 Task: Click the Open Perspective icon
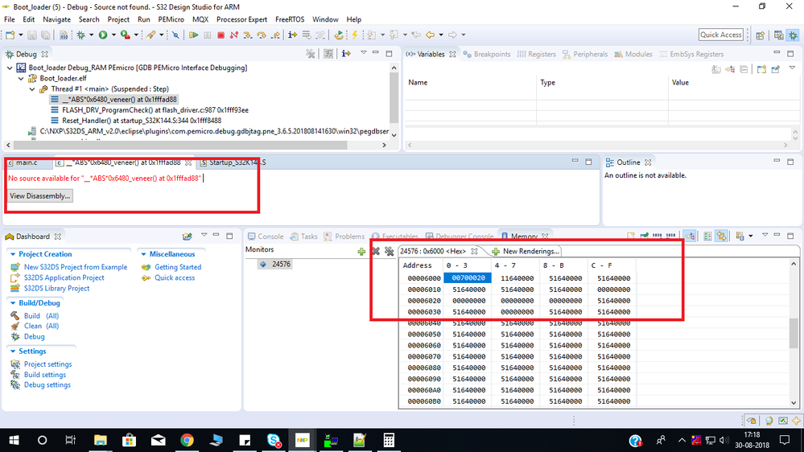[x=760, y=35]
